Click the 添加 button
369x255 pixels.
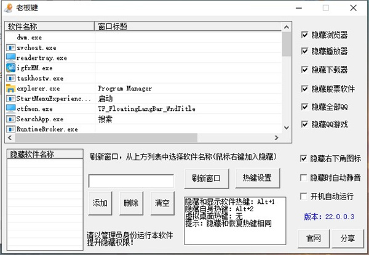coord(100,203)
